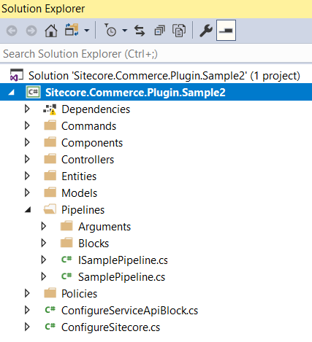Select the Blocks folder name
The image size is (312, 342).
[x=94, y=244]
